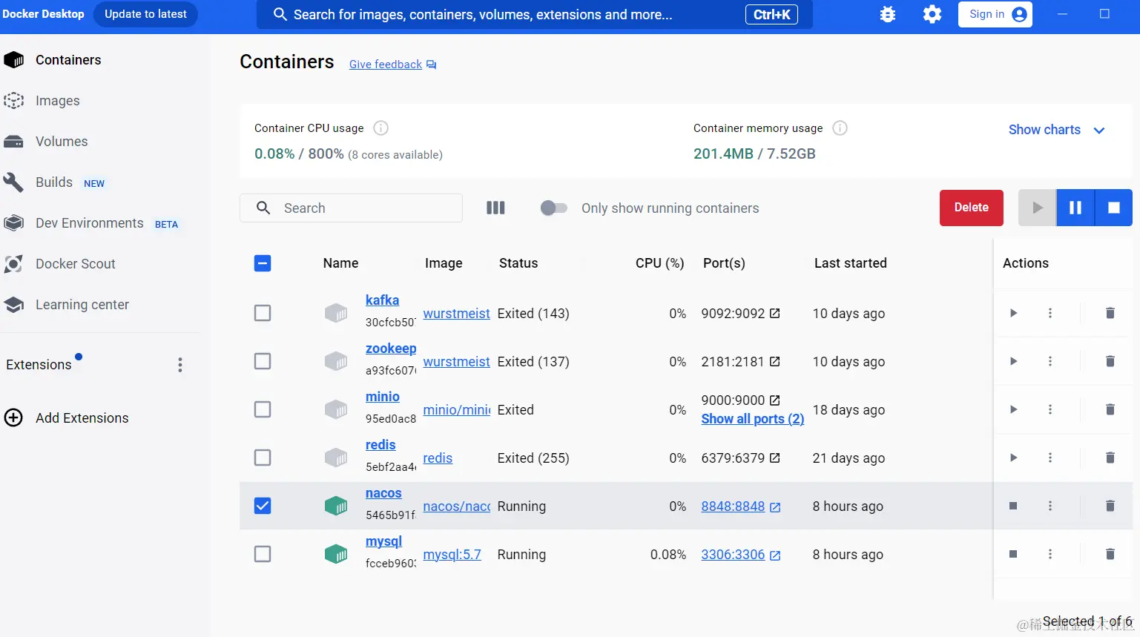This screenshot has width=1140, height=637.
Task: Open the Give feedback link
Action: tap(386, 65)
